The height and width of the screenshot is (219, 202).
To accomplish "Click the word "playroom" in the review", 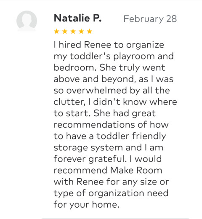I will (134, 56).
